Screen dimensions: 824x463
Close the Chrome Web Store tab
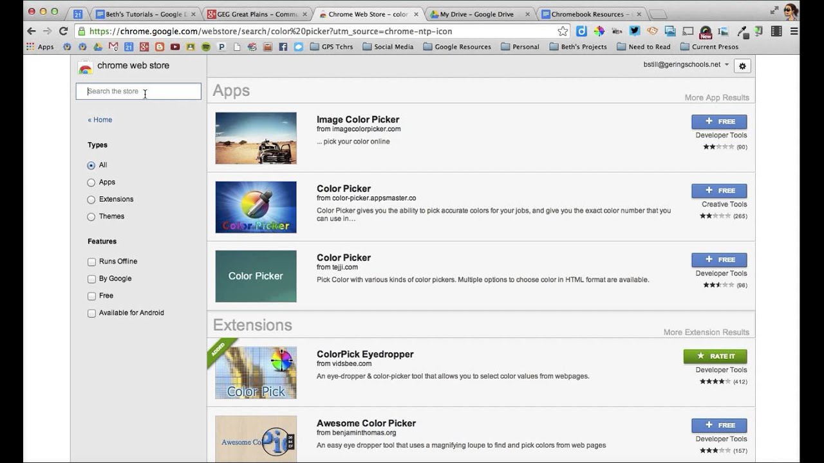coord(416,14)
